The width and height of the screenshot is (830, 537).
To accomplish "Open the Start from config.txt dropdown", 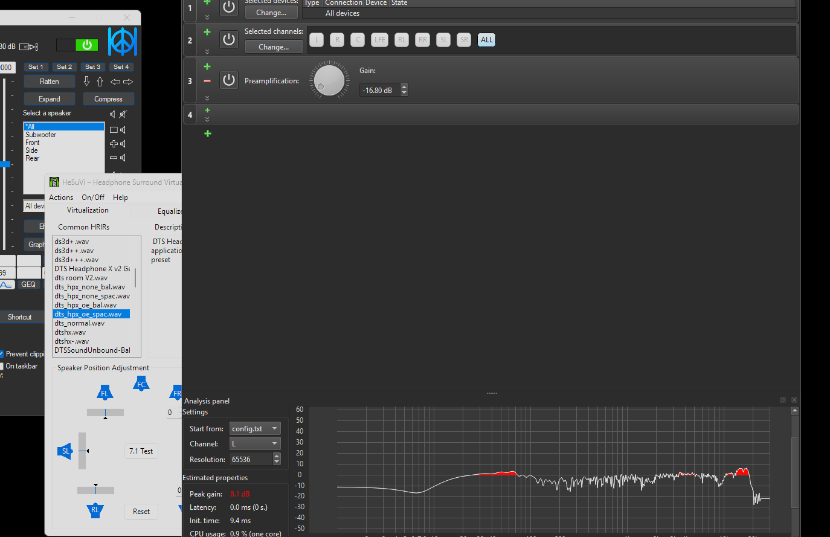I will 255,428.
